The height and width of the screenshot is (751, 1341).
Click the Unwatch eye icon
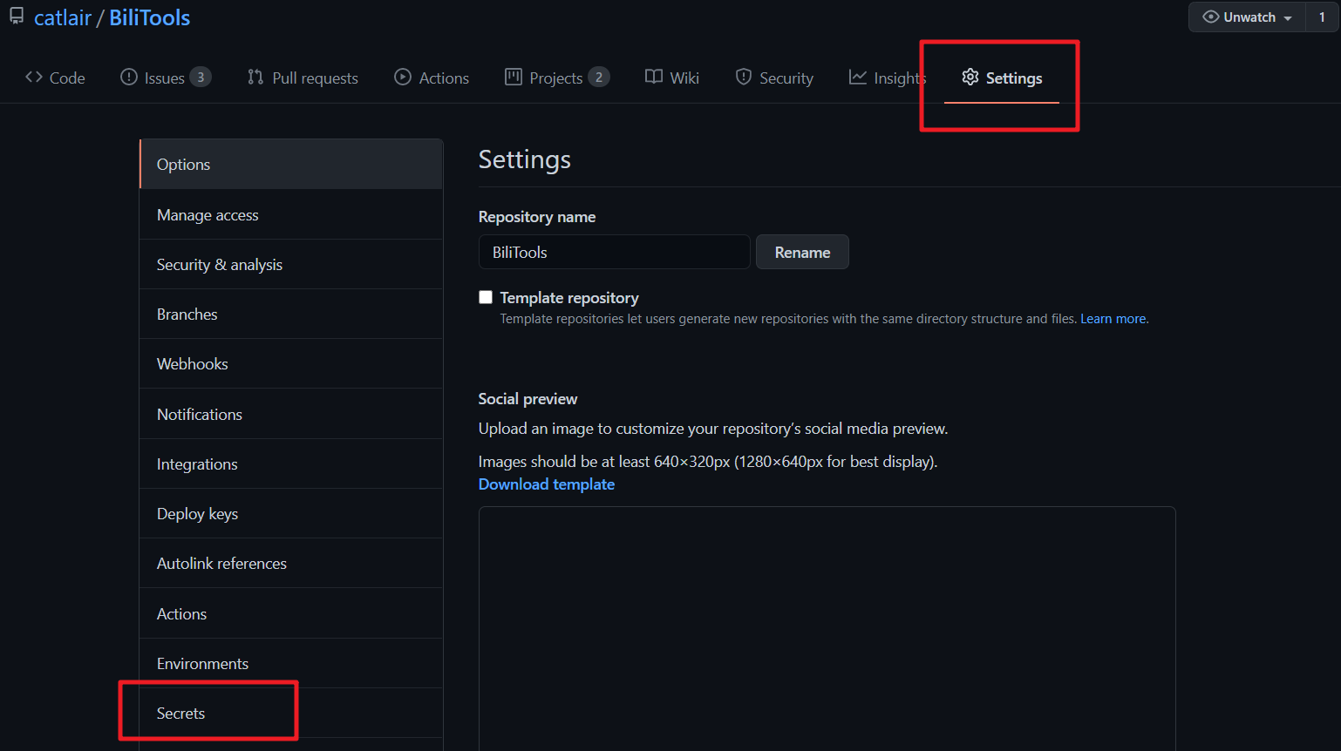(x=1210, y=17)
